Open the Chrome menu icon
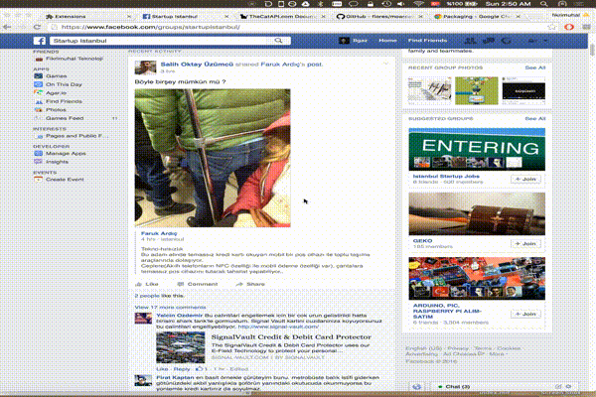The height and width of the screenshot is (397, 596). tap(586, 27)
